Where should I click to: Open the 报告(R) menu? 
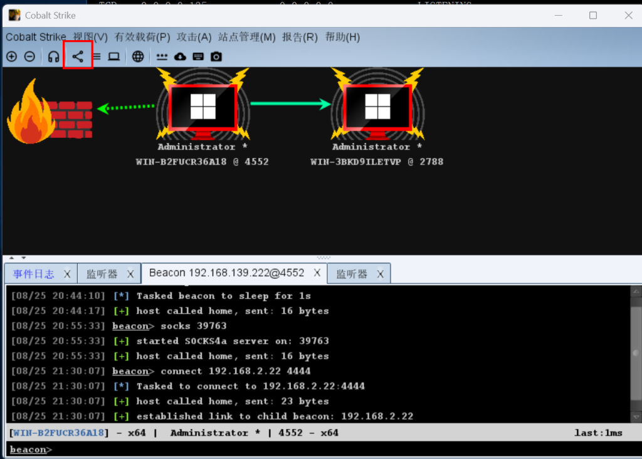click(x=300, y=37)
